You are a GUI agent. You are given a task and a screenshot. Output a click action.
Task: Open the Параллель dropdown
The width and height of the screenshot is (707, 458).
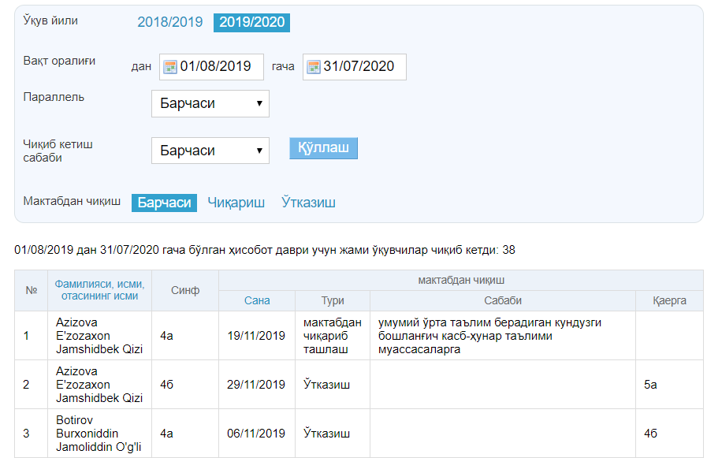pos(210,103)
